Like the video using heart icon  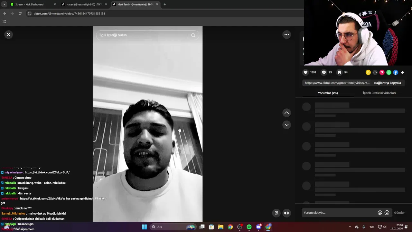pos(306,72)
